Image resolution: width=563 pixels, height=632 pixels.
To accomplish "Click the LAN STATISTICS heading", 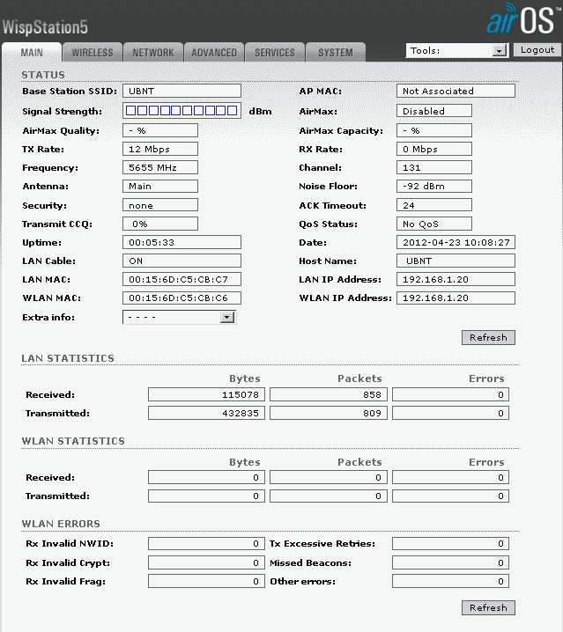I will pyautogui.click(x=68, y=358).
